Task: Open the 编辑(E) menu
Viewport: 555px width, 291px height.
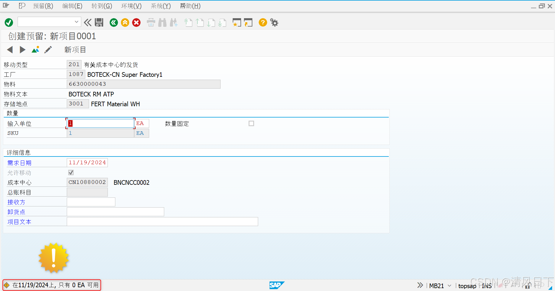Action: 72,6
